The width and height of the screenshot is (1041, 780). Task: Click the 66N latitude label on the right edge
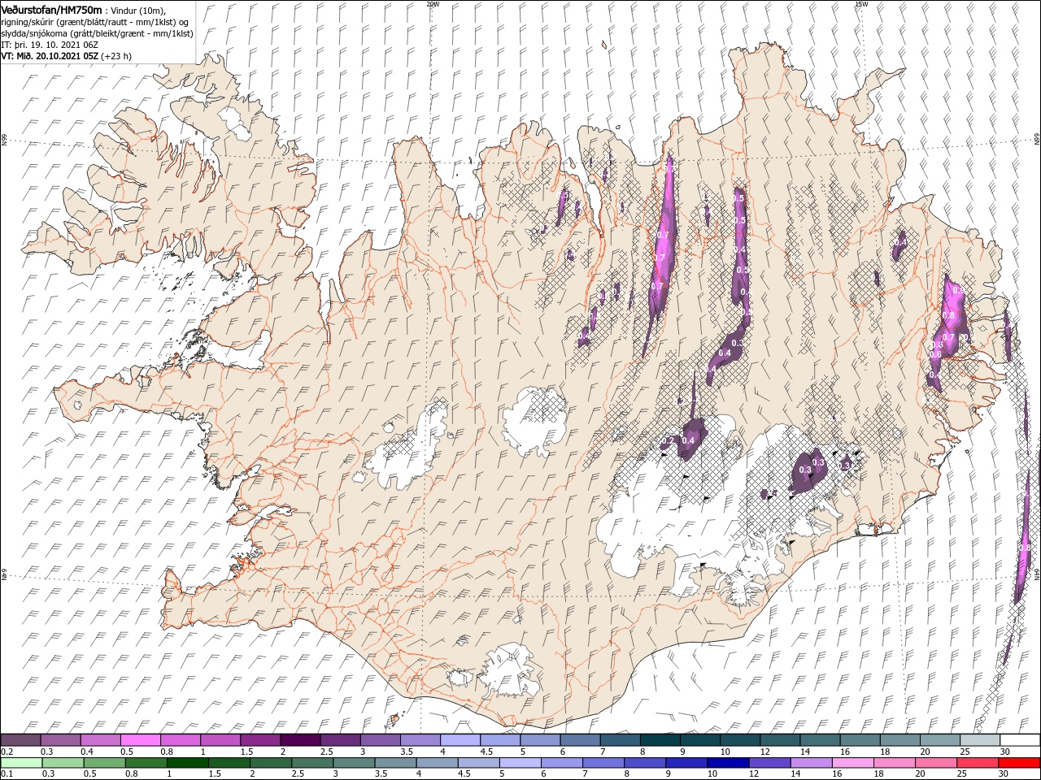point(1036,141)
